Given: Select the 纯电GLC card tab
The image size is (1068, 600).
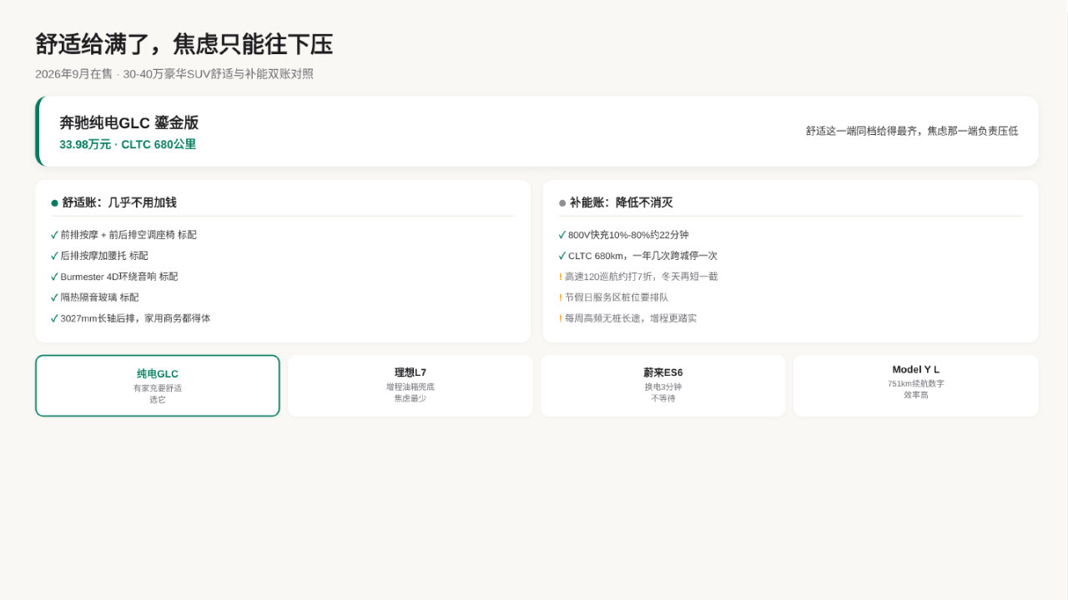Looking at the screenshot, I should coord(158,386).
